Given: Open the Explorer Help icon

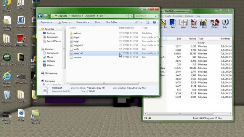Looking at the screenshot, I should click(x=154, y=22).
